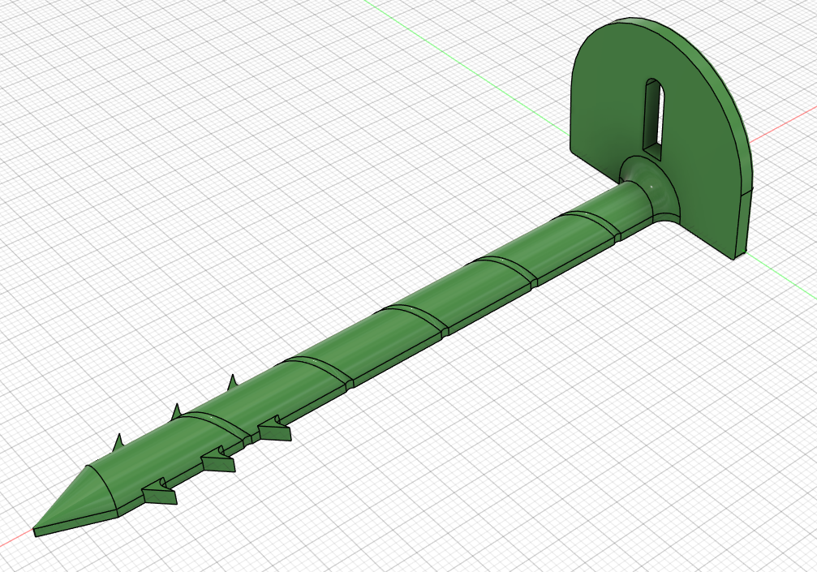Click the elongated slot cutout in the head plate
The image size is (817, 572).
[654, 116]
